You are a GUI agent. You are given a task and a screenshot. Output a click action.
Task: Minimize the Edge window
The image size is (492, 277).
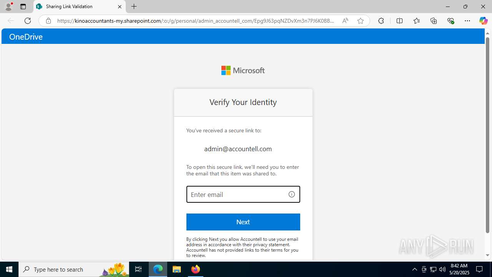coord(448,7)
